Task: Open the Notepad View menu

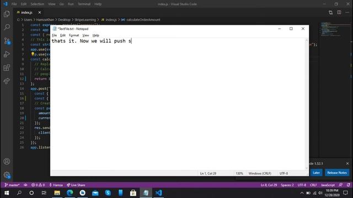Action: [x=85, y=35]
